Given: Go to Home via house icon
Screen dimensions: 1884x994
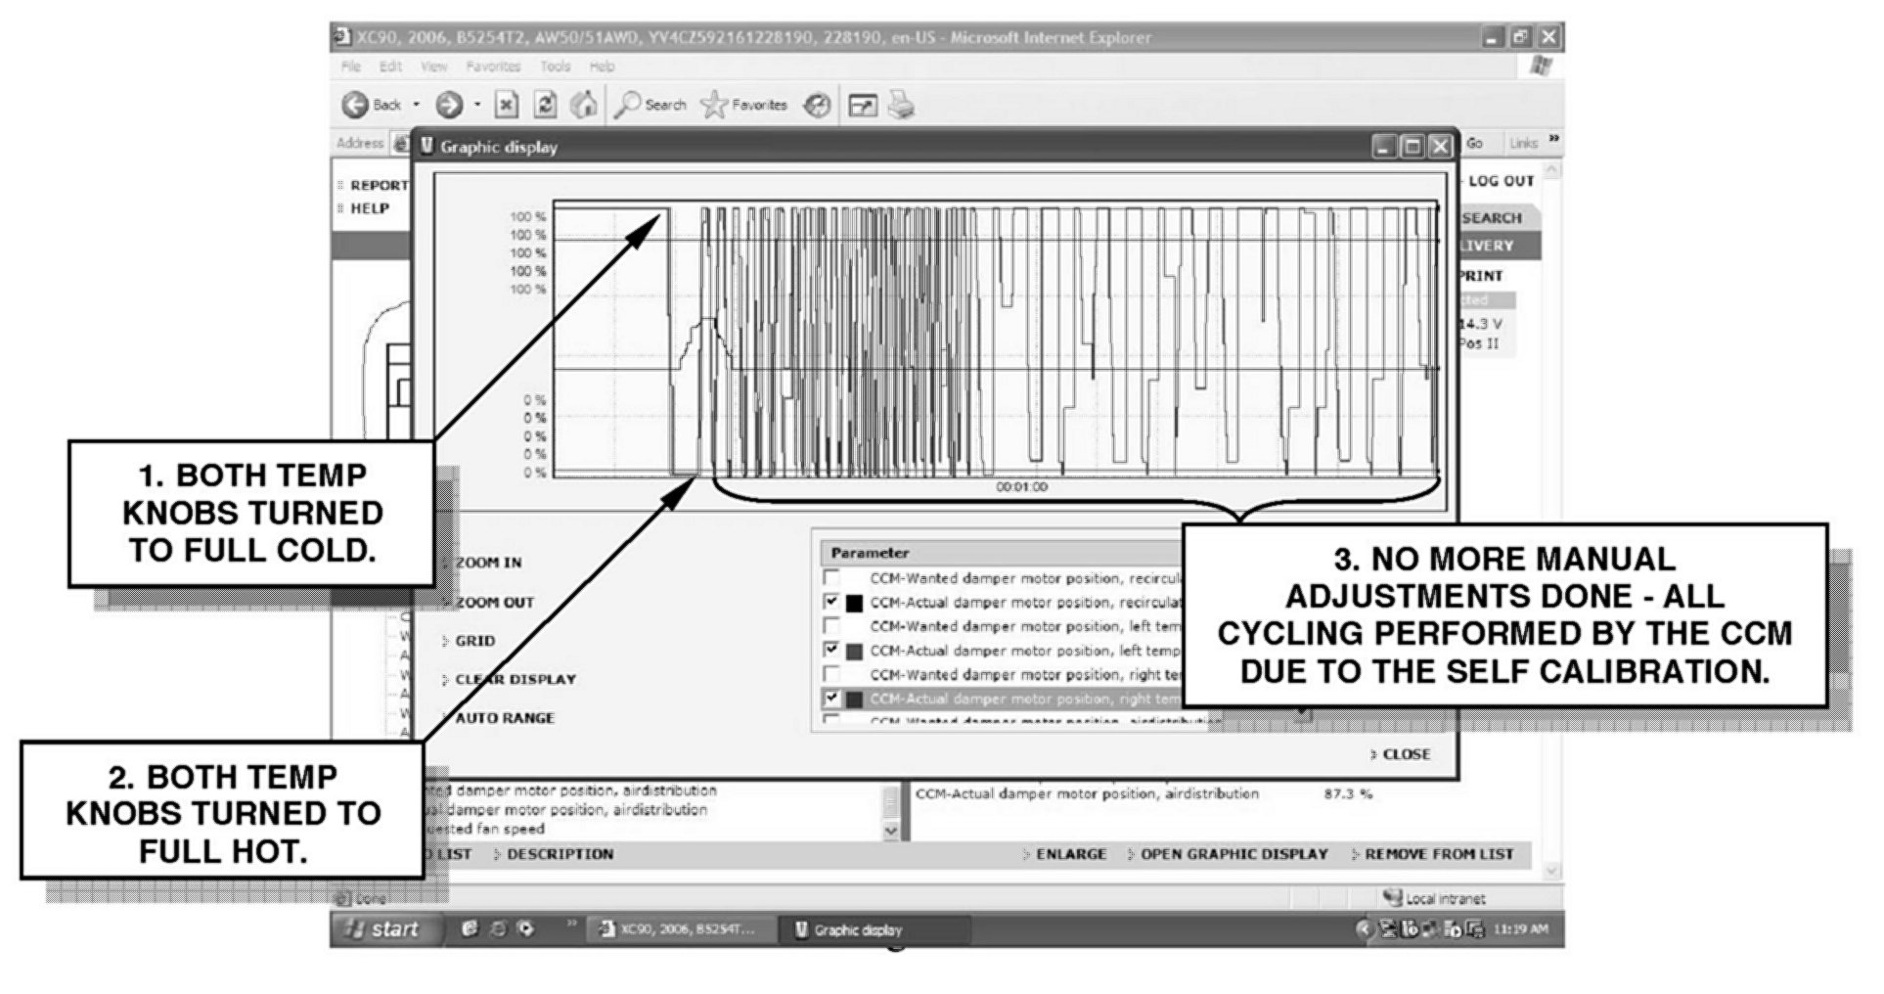Looking at the screenshot, I should 584,105.
